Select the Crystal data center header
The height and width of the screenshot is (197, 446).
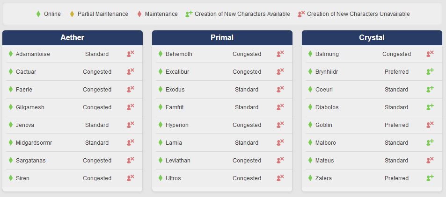pos(372,38)
